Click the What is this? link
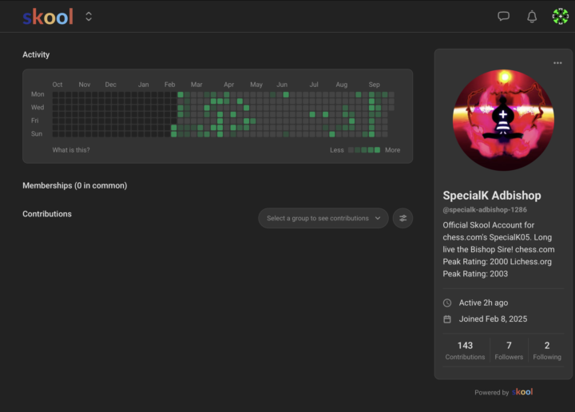The image size is (575, 412). click(71, 150)
